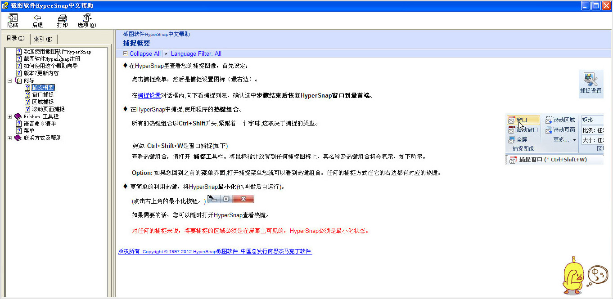Click the 版权所有 link
Image resolution: width=613 pixels, height=299 pixels.
(129, 251)
